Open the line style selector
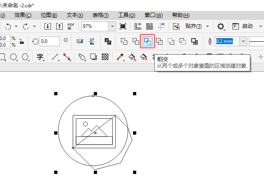This screenshot has width=264, height=195. [256, 41]
